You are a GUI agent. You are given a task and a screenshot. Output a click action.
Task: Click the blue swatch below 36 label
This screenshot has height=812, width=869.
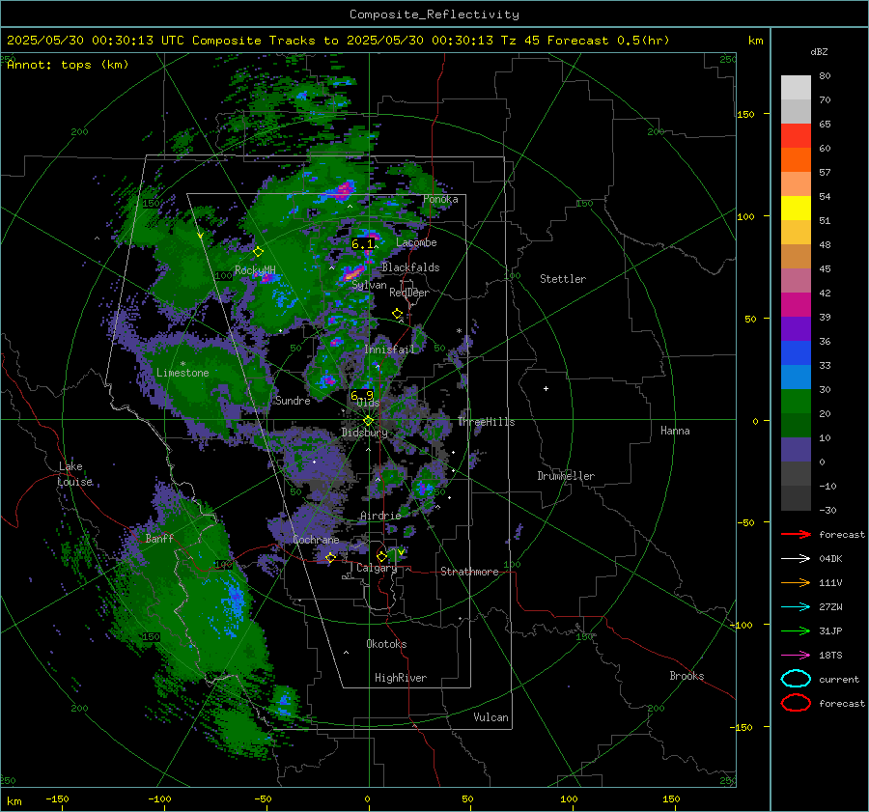(796, 352)
